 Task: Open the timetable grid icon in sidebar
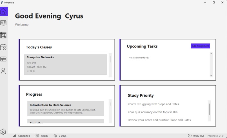(3, 35)
